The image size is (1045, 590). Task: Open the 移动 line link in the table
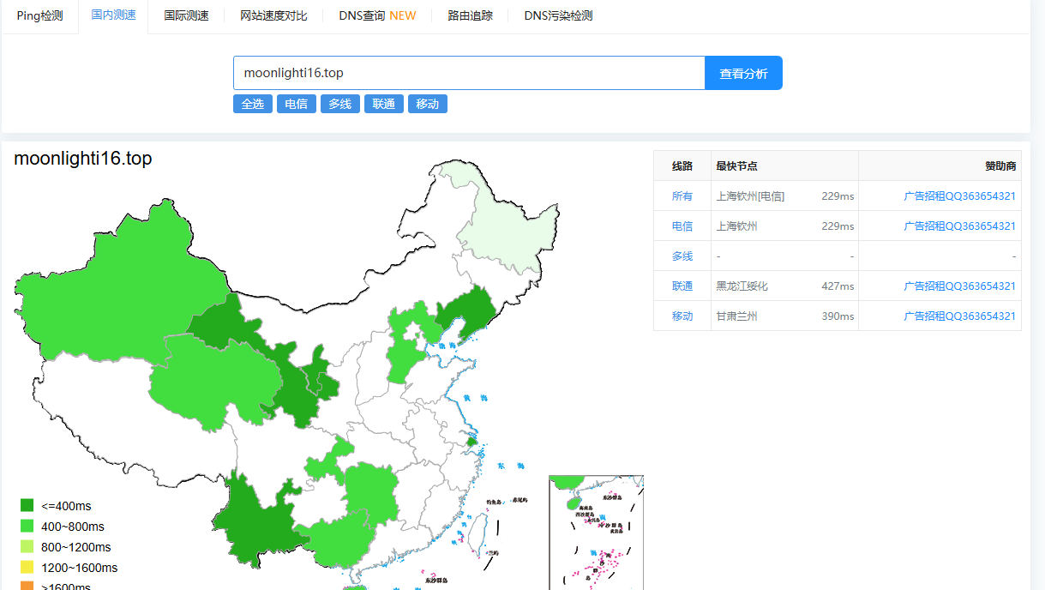682,316
